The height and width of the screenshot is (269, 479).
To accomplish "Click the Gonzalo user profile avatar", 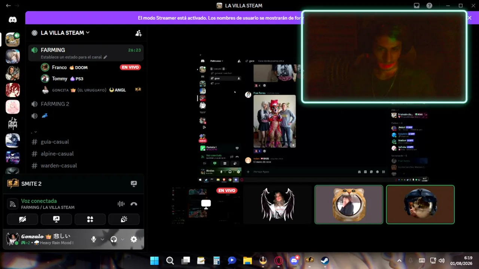I will pos(13,239).
